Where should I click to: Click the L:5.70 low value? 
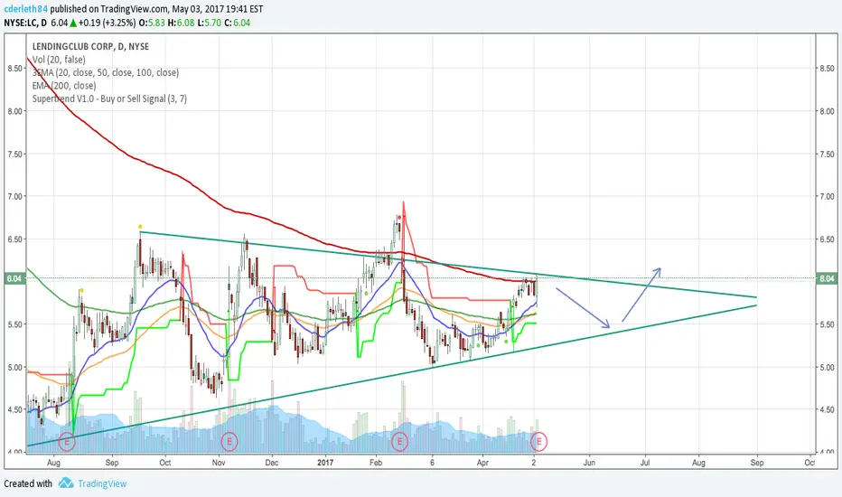point(210,23)
